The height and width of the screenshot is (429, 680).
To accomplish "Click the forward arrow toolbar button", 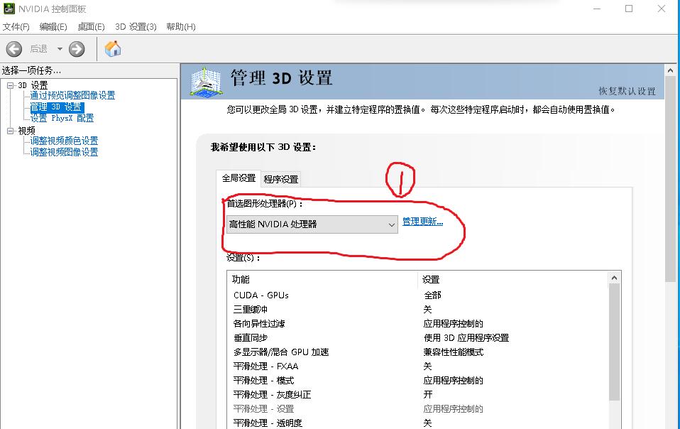I will (x=77, y=49).
